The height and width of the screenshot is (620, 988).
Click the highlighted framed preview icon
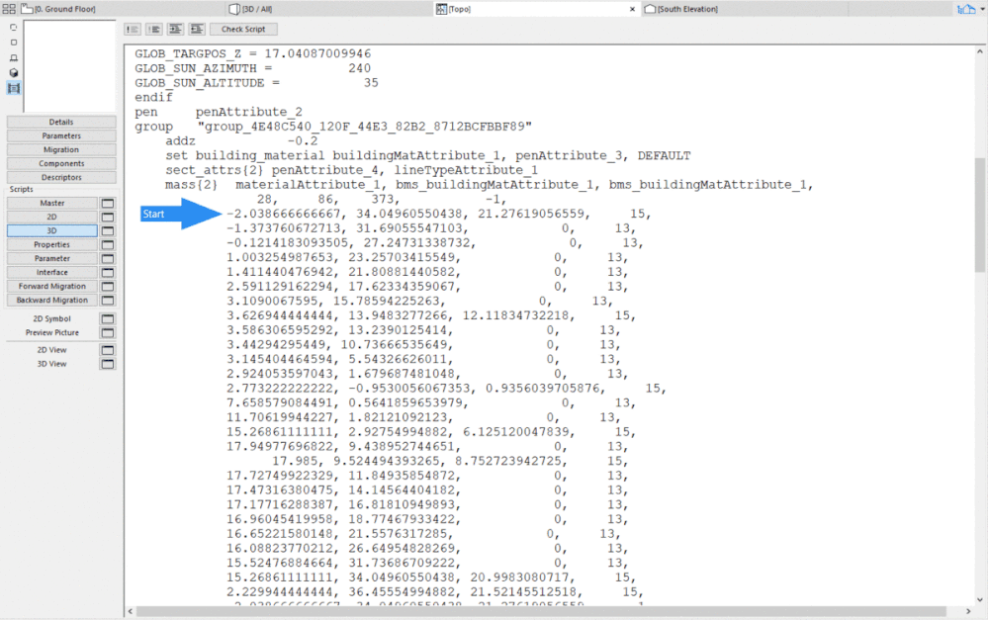(13, 88)
